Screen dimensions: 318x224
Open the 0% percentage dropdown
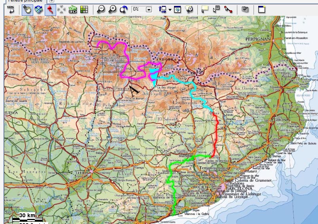click(149, 9)
